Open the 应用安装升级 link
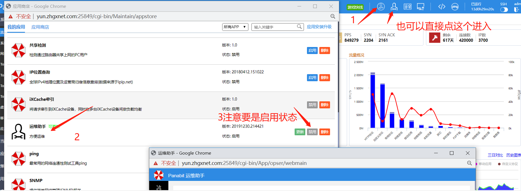The image size is (521, 191). coord(319,27)
